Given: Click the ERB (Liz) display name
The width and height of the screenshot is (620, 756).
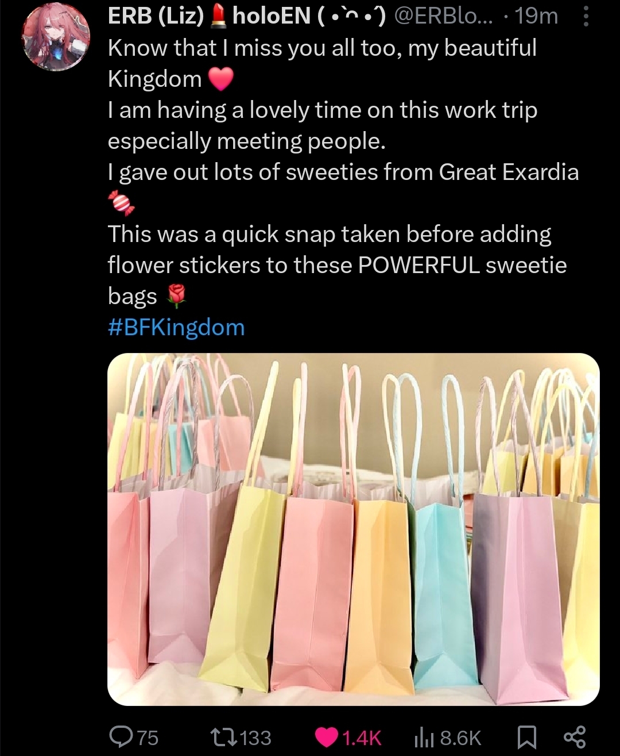Looking at the screenshot, I should (156, 17).
